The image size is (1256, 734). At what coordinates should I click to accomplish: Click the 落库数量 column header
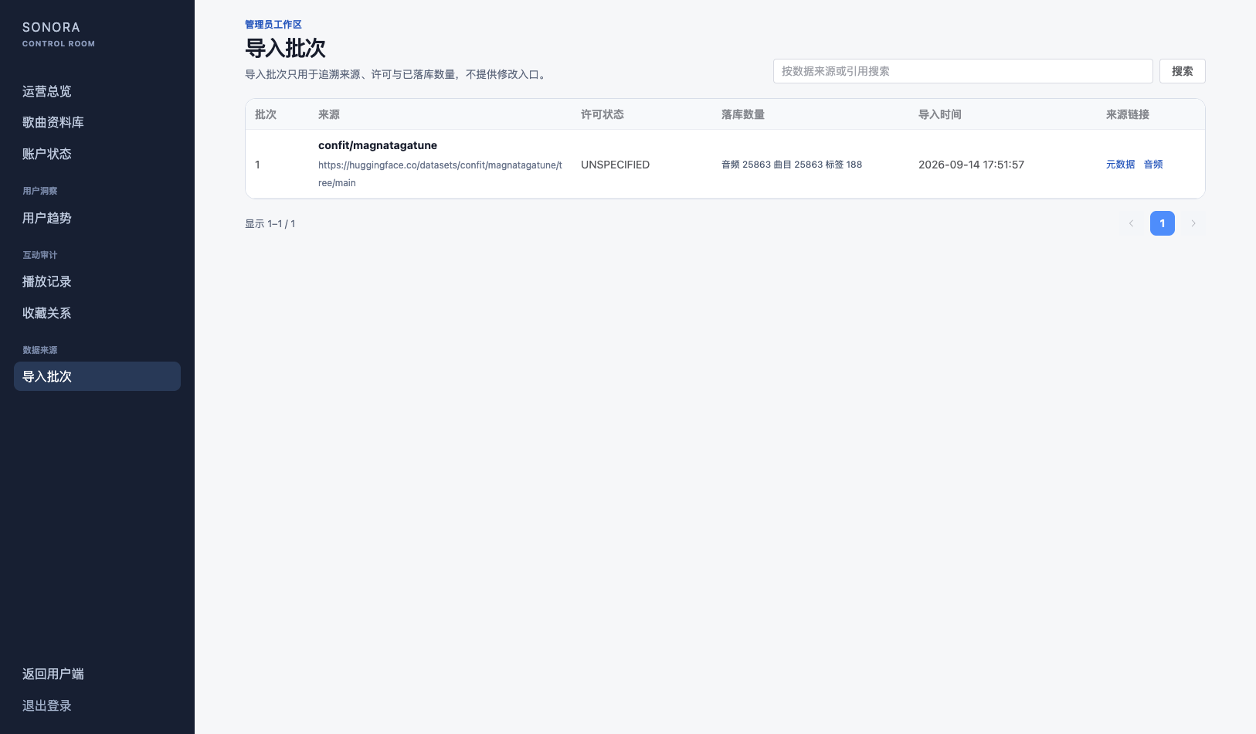743,114
